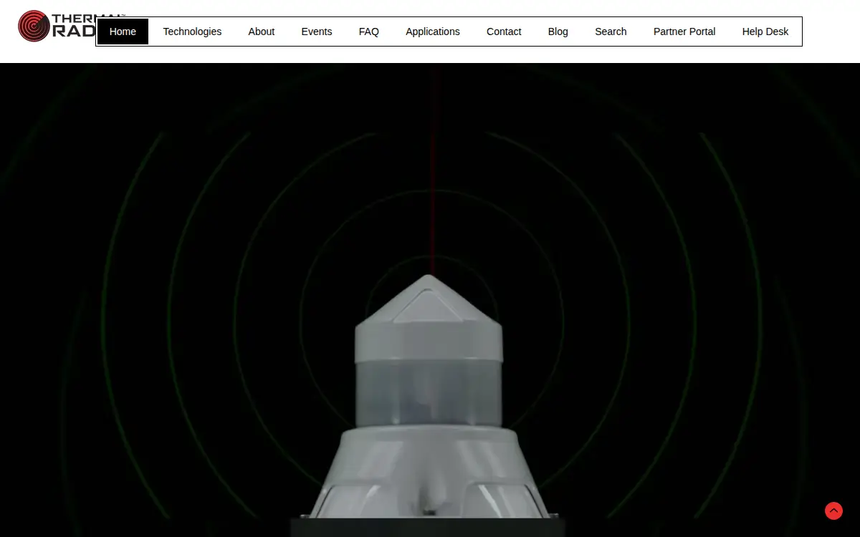
Task: Go to the About page
Action: (262, 32)
